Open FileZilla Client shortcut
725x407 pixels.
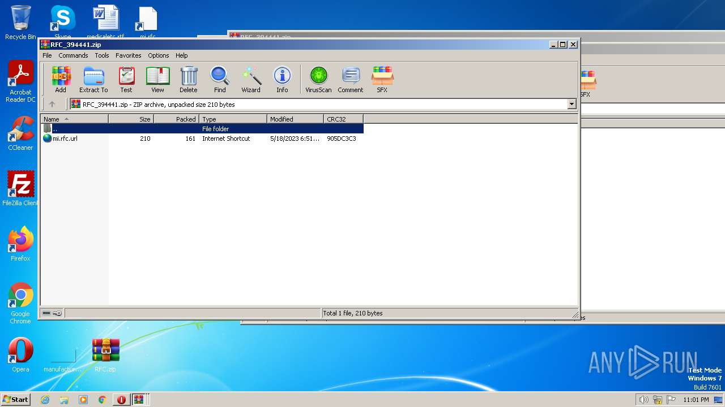point(20,189)
